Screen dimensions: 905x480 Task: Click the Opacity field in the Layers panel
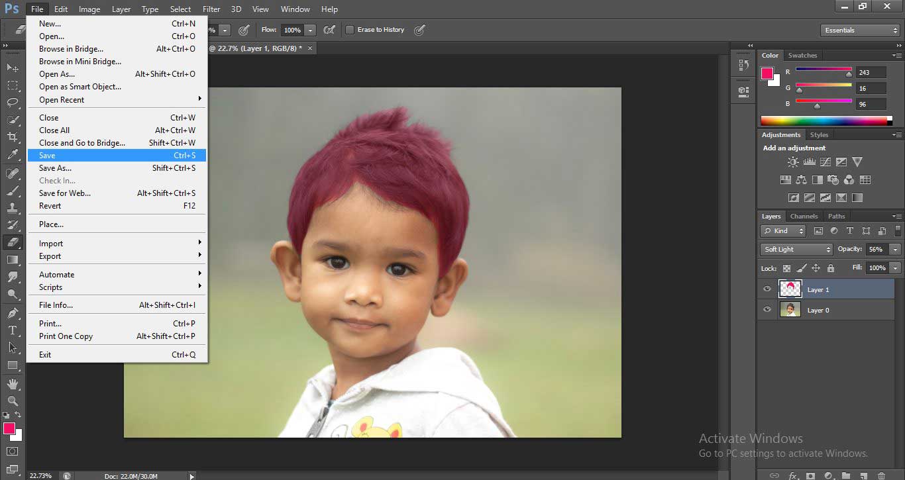click(876, 249)
